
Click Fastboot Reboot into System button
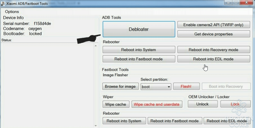pos(124,121)
